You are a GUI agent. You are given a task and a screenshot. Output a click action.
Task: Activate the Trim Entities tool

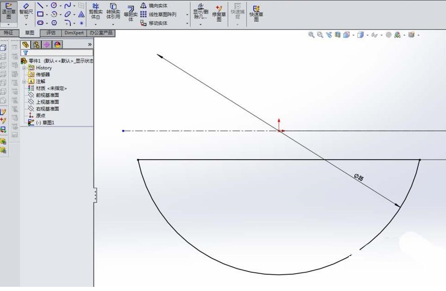95,12
